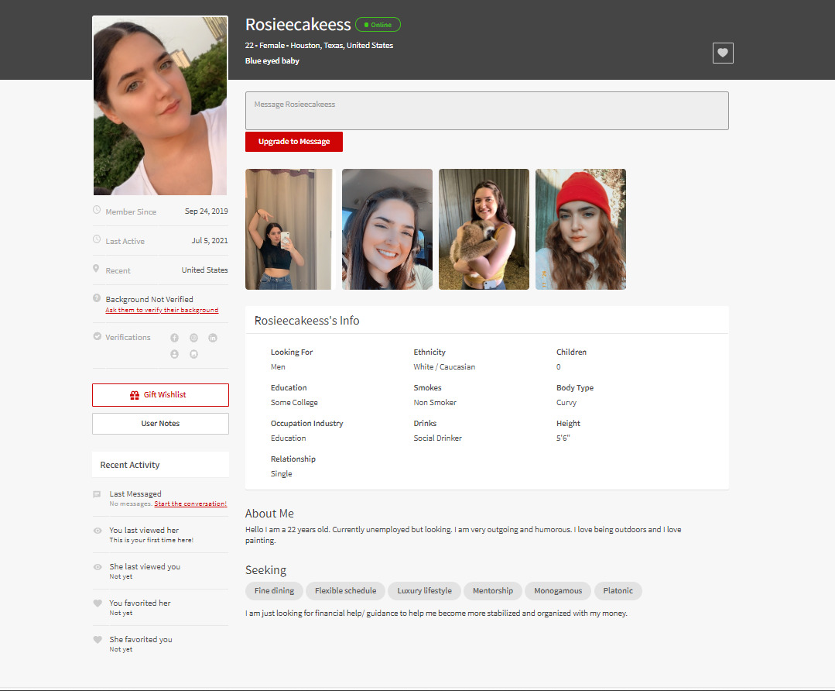
Task: Click the green Online status badge
Action: pyautogui.click(x=378, y=25)
